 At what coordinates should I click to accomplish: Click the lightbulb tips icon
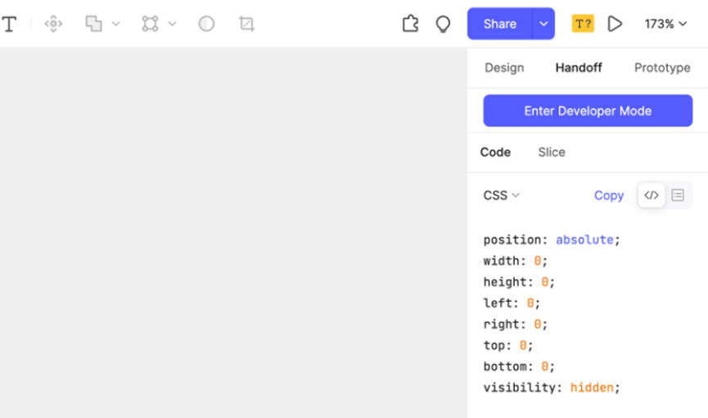pos(443,24)
